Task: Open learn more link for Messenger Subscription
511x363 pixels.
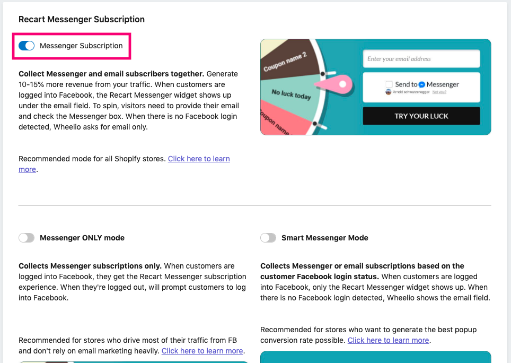Action: 199,159
